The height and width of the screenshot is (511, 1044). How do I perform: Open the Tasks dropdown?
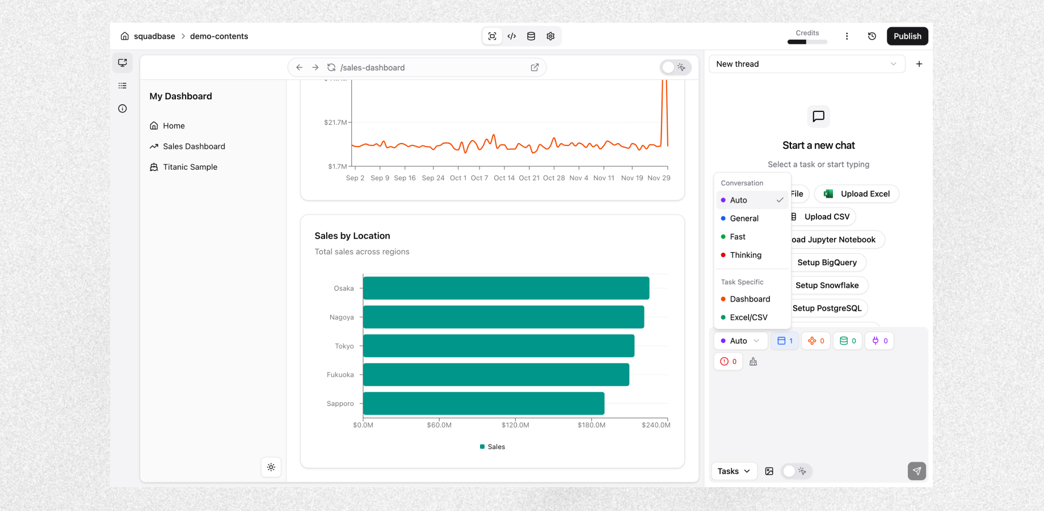tap(734, 471)
